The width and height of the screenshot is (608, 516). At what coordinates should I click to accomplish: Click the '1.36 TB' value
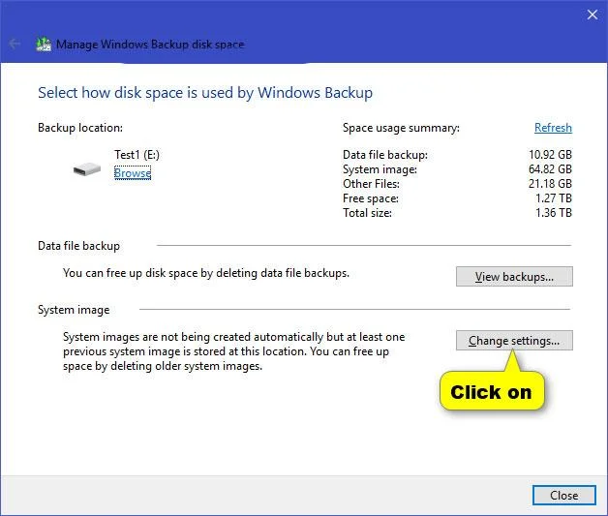pos(554,212)
